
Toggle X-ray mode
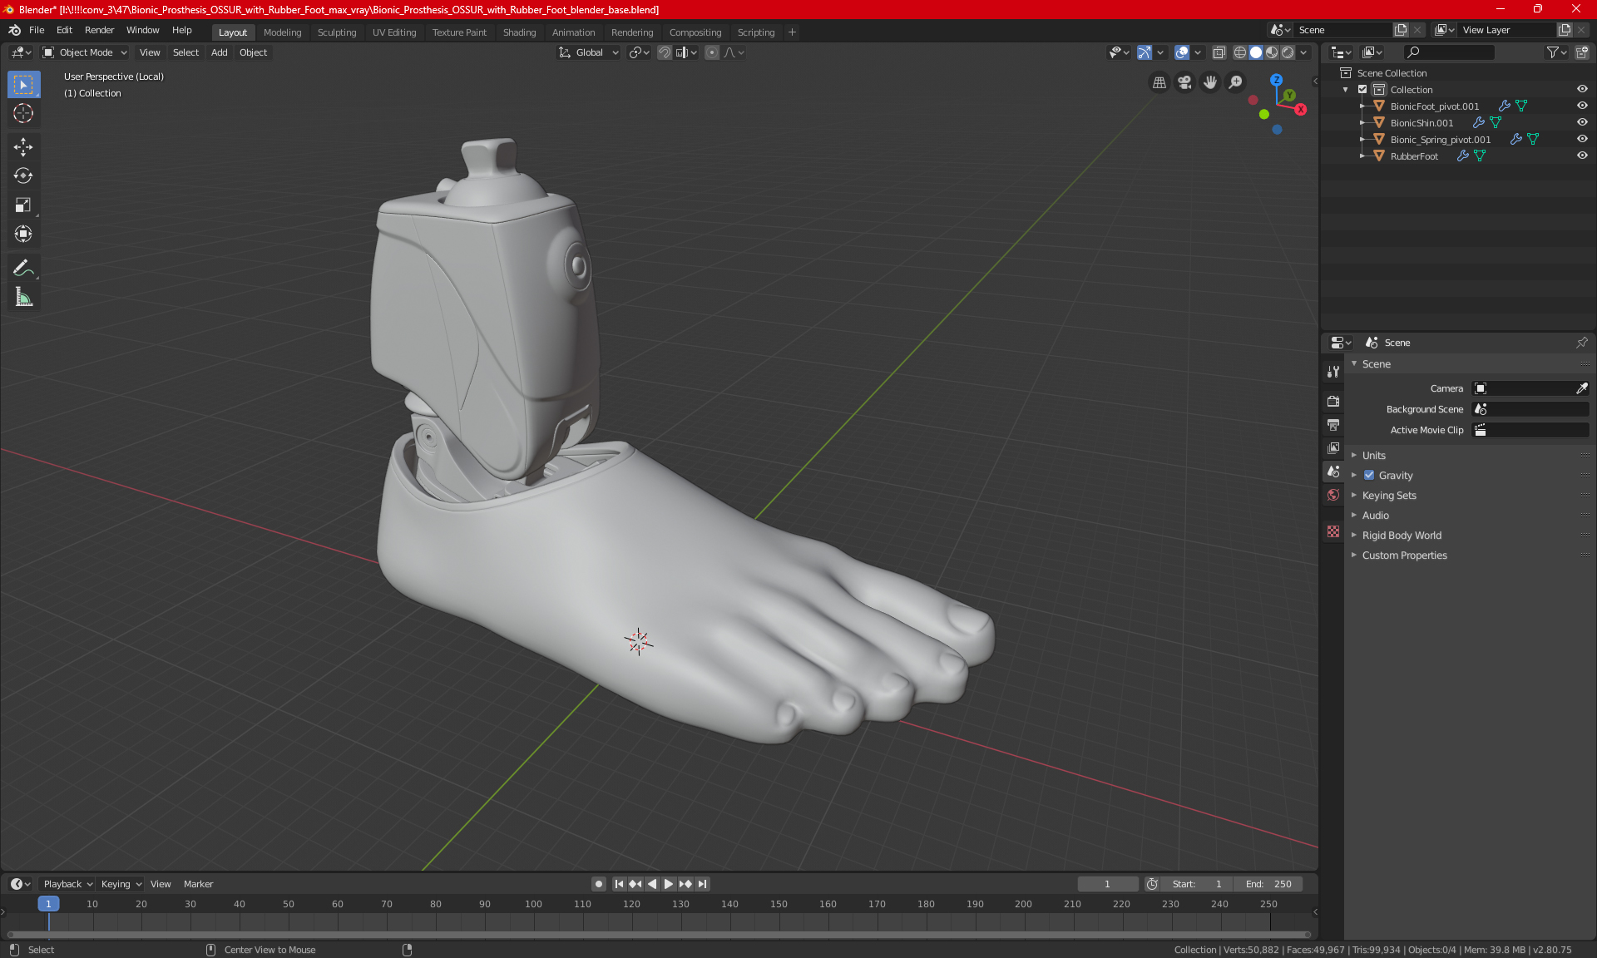1219,52
